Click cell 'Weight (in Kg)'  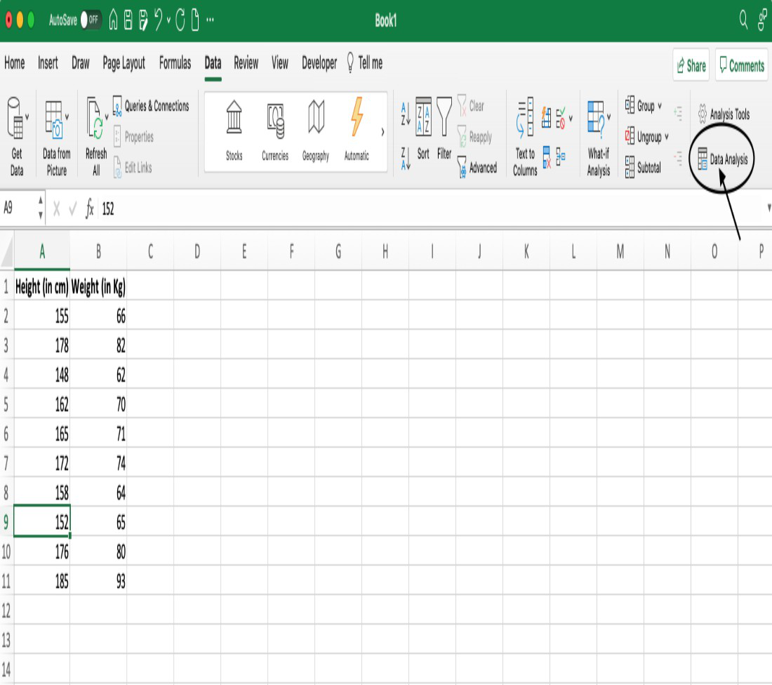(x=98, y=286)
